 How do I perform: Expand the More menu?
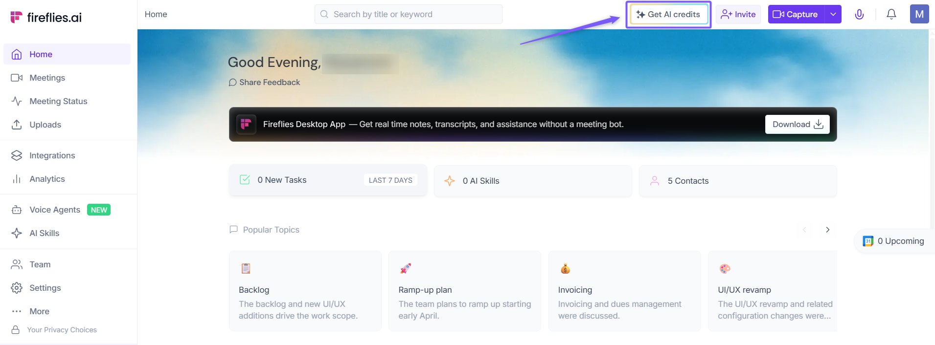click(x=67, y=311)
